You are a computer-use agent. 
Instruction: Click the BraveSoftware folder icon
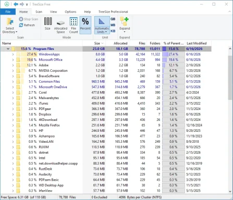tap(18, 76)
